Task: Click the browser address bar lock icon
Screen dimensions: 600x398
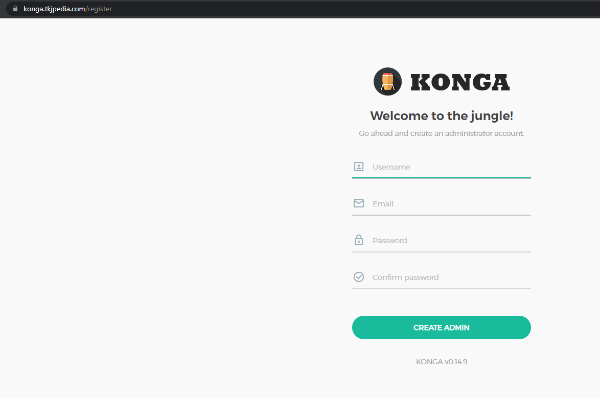Action: tap(15, 8)
